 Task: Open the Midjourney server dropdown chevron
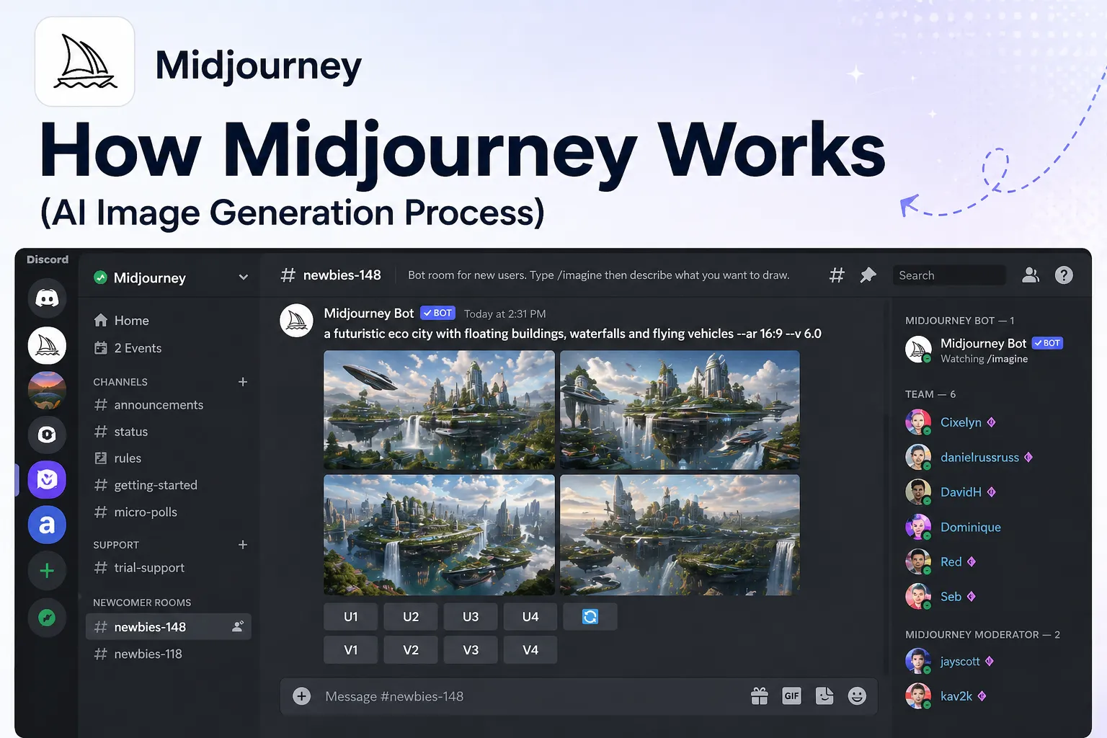(244, 277)
